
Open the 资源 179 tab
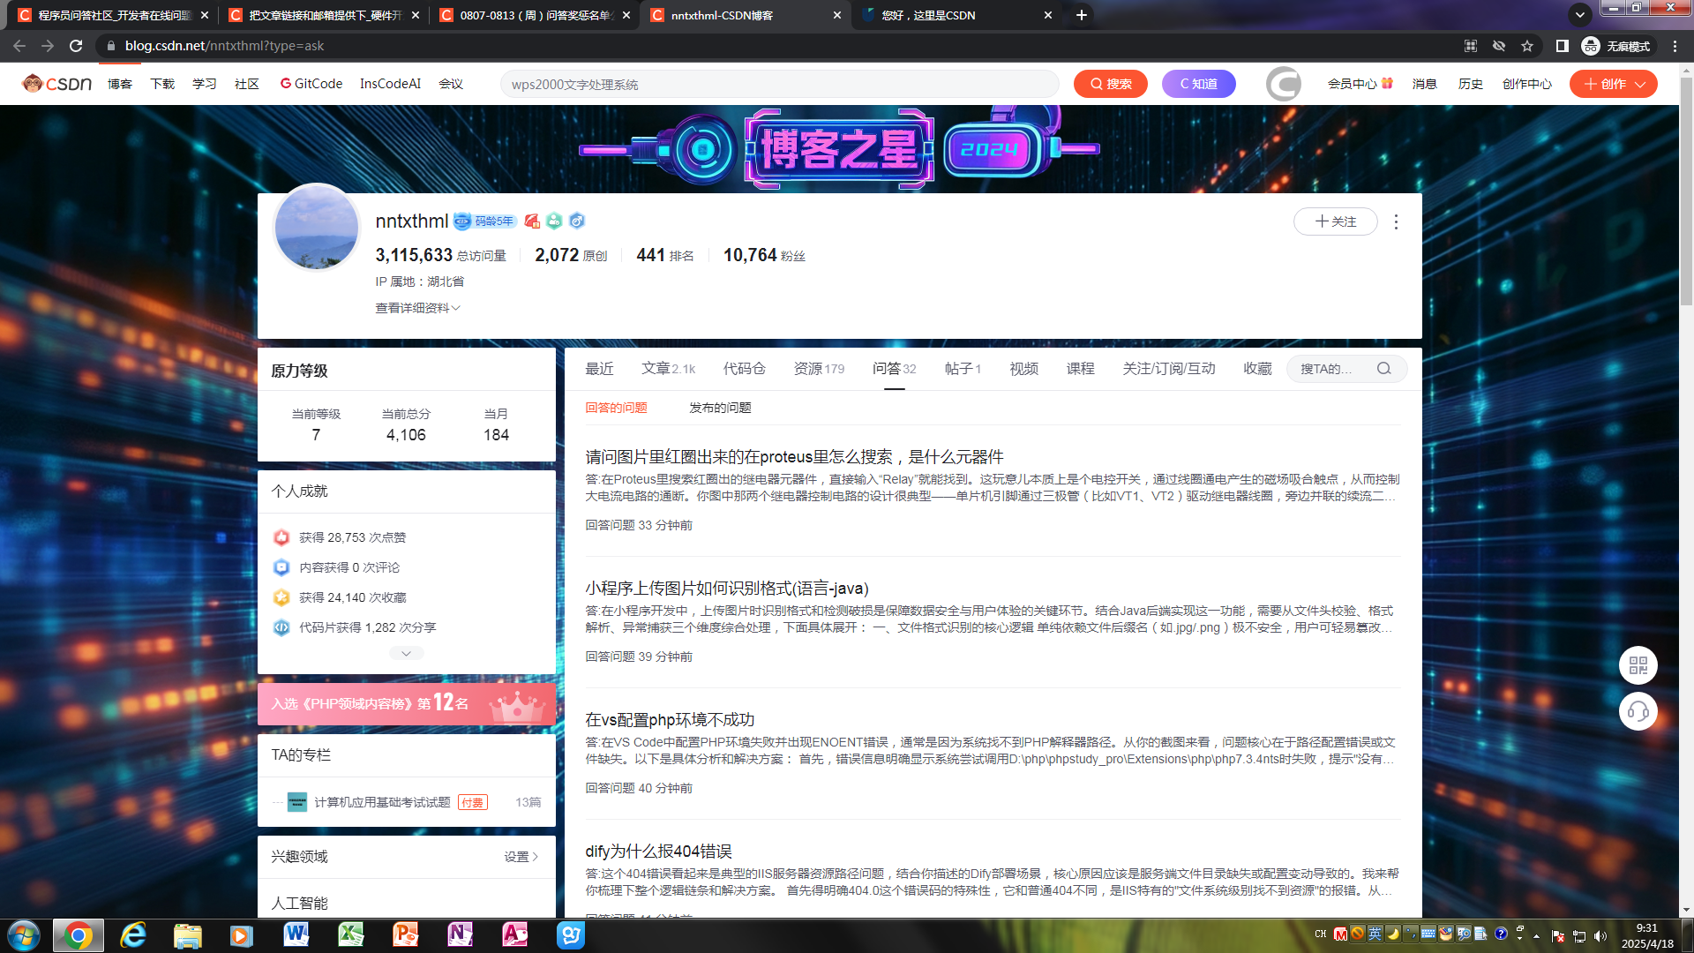click(819, 369)
